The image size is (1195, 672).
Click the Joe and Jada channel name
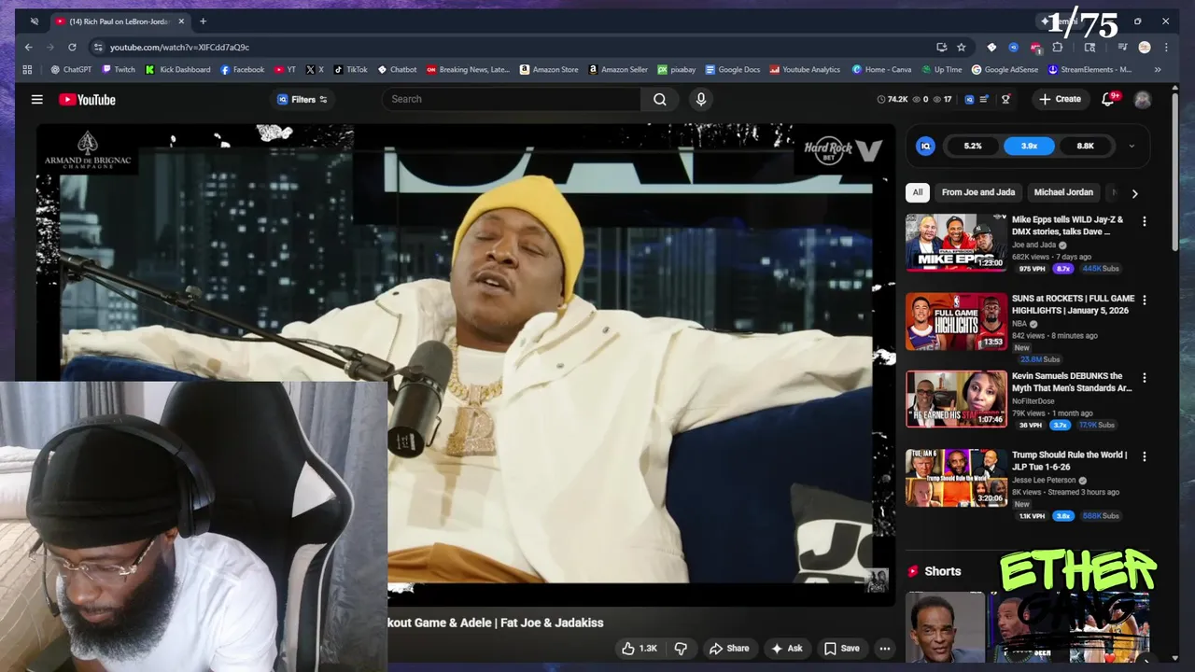tap(1033, 245)
